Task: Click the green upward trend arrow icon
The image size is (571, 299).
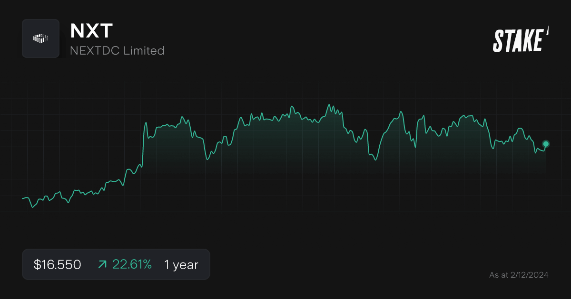Action: point(102,264)
